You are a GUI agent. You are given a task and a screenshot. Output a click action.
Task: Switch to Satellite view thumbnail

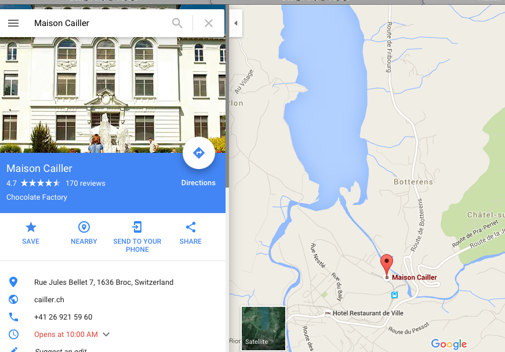(x=263, y=328)
